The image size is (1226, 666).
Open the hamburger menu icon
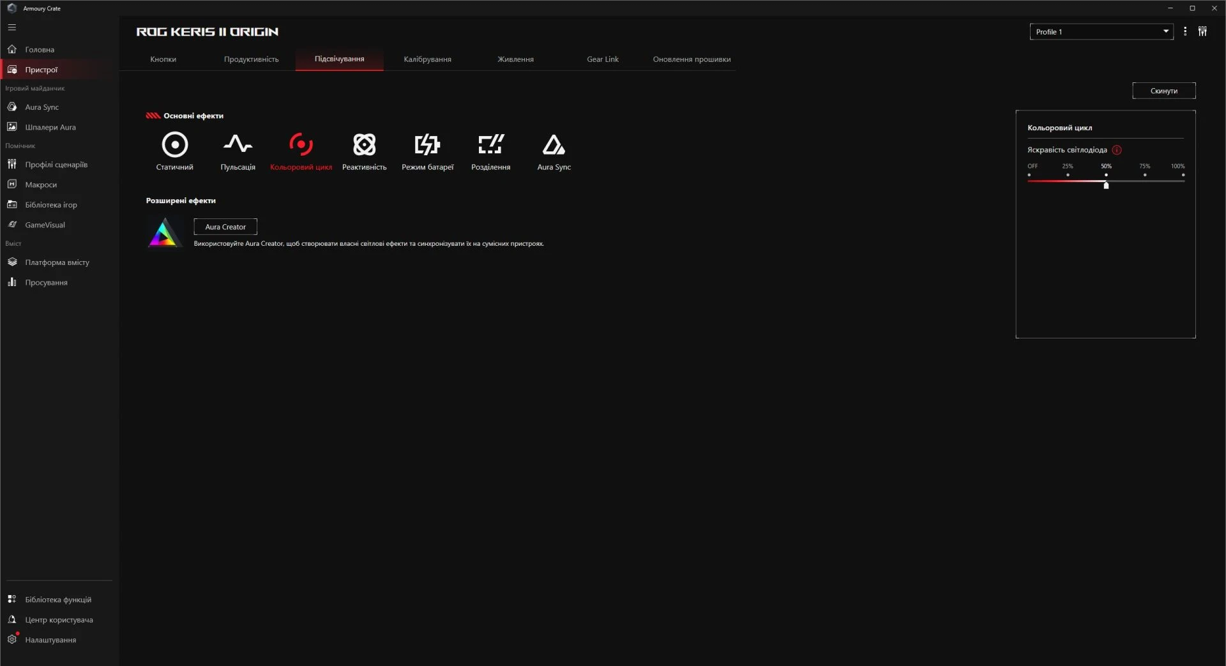click(12, 27)
